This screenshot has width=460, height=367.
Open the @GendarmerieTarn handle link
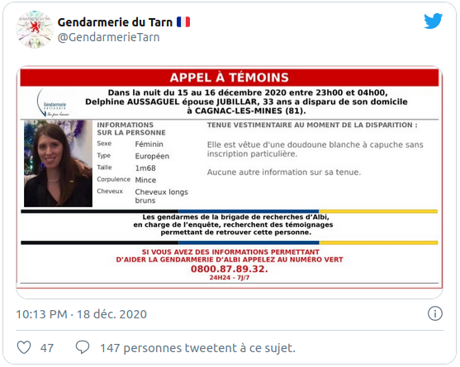pos(108,37)
